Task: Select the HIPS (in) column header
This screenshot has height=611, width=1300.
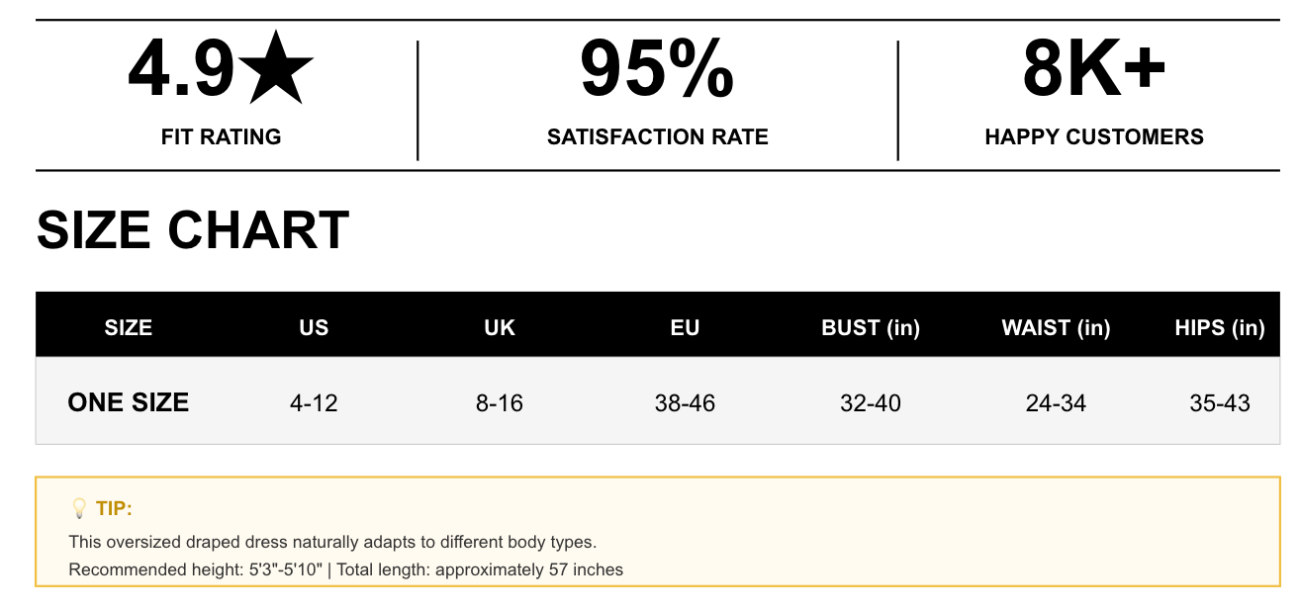Action: tap(1220, 327)
